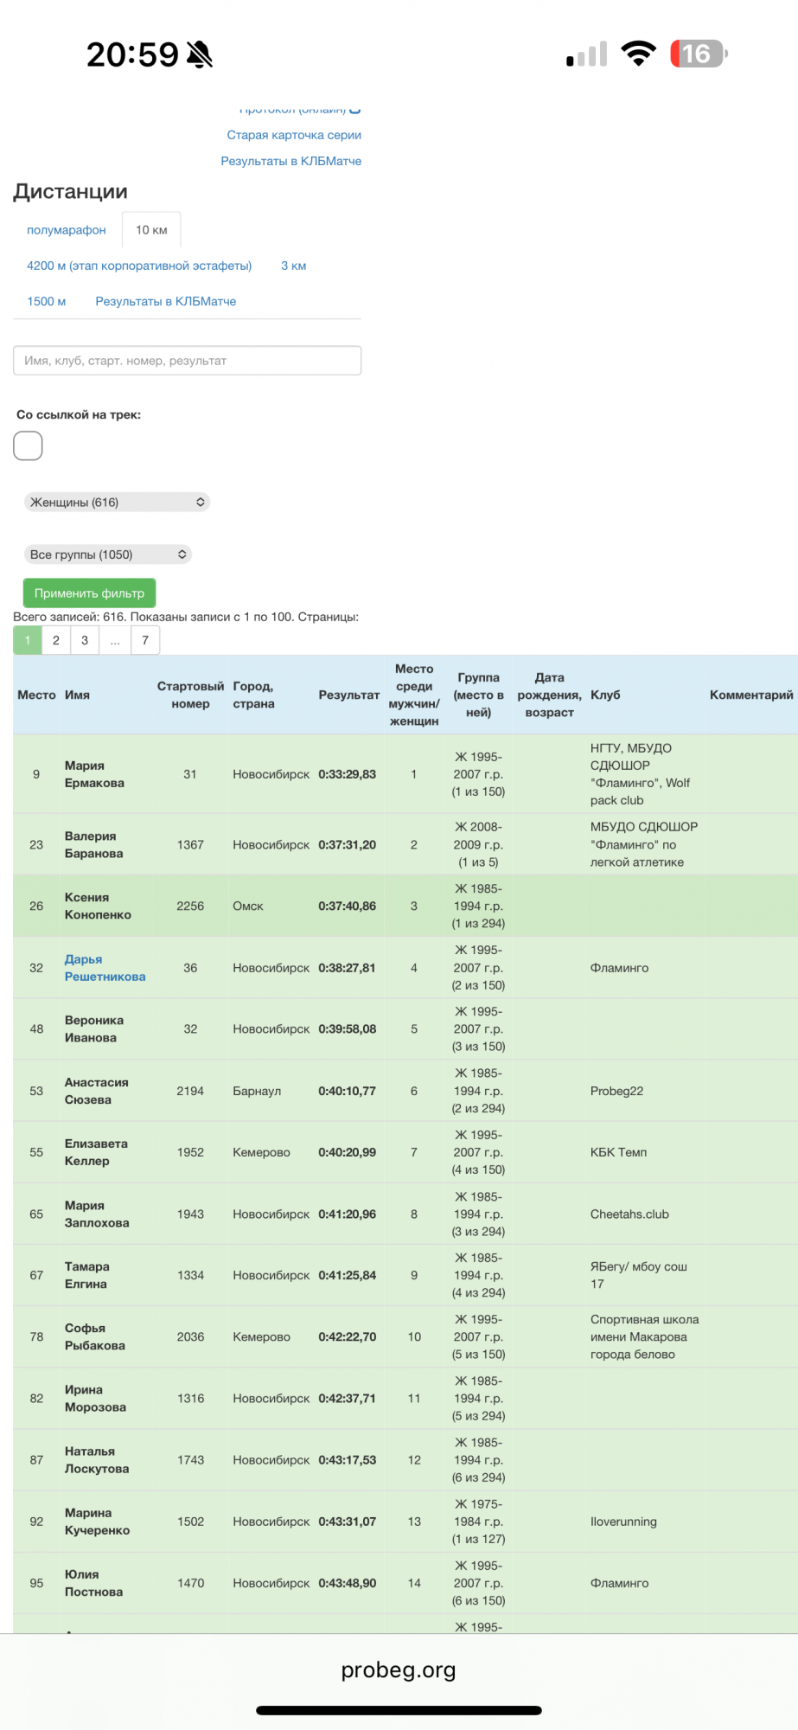Go to results page 3

point(85,640)
